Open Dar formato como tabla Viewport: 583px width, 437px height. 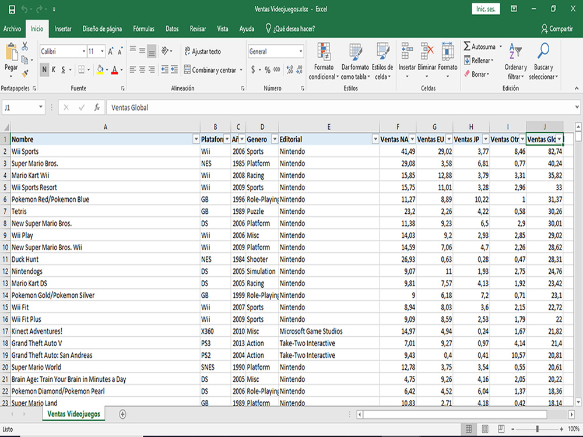tap(356, 61)
